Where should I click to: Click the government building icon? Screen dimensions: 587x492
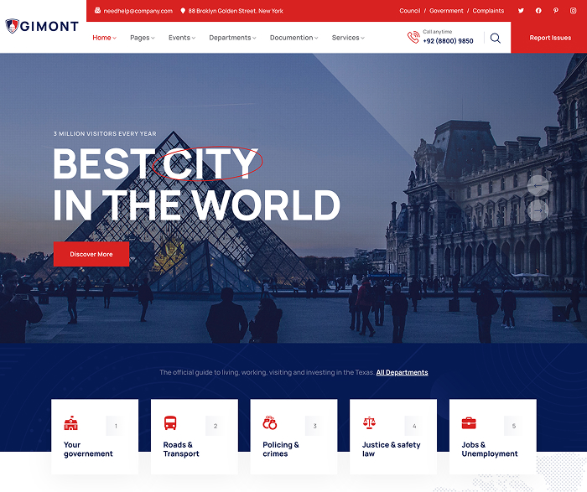pos(70,423)
